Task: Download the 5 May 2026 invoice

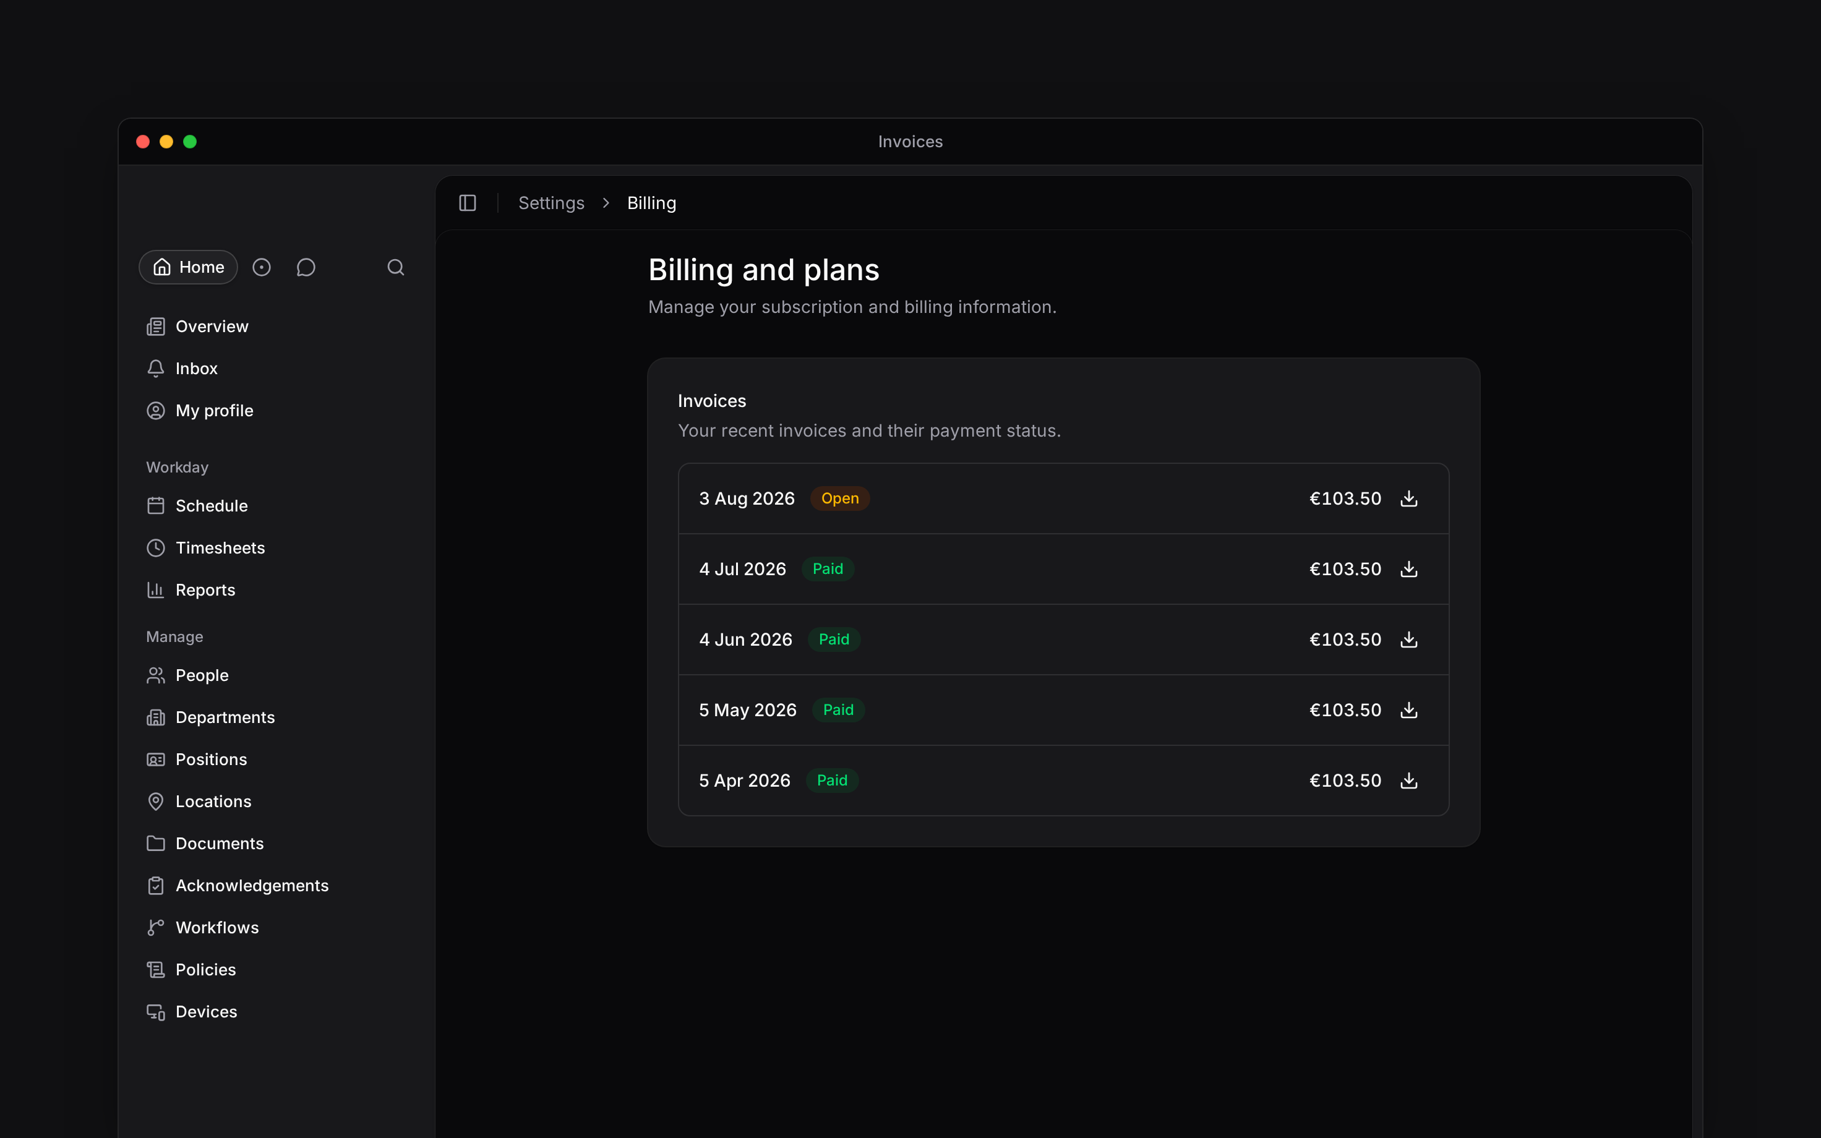Action: 1408,711
